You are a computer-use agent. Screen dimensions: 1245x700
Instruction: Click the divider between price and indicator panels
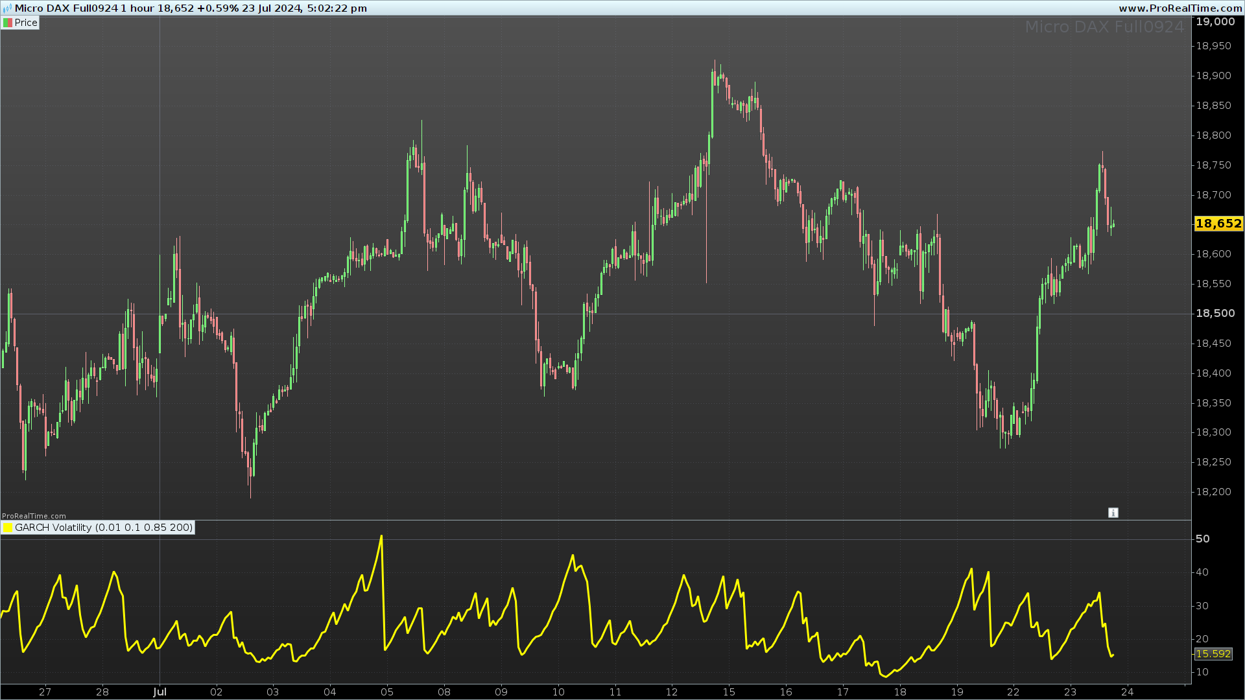pyautogui.click(x=595, y=520)
